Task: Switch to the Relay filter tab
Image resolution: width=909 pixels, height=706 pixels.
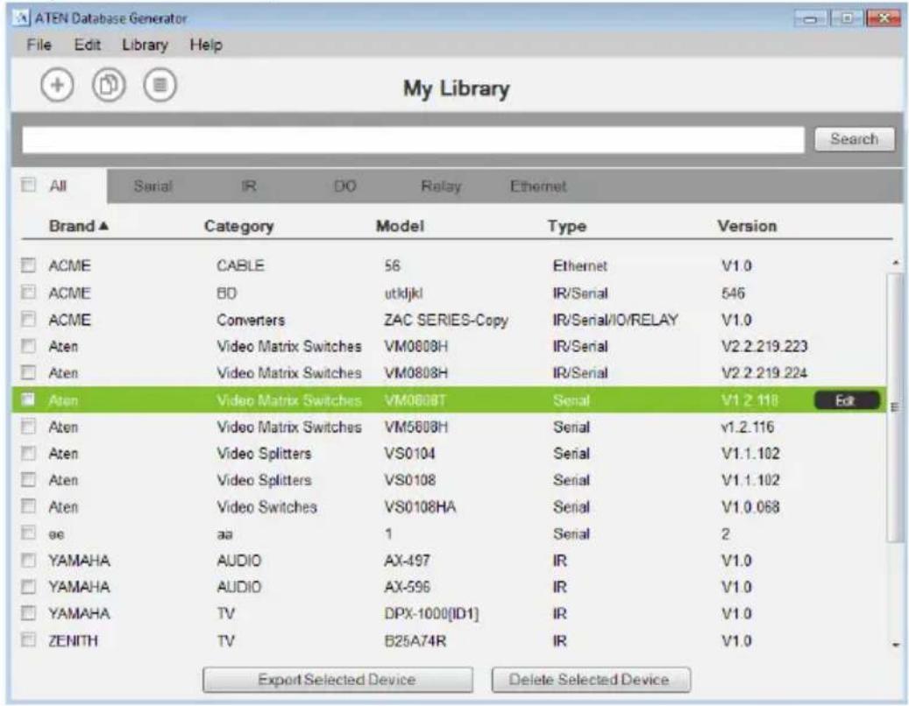Action: (x=441, y=186)
